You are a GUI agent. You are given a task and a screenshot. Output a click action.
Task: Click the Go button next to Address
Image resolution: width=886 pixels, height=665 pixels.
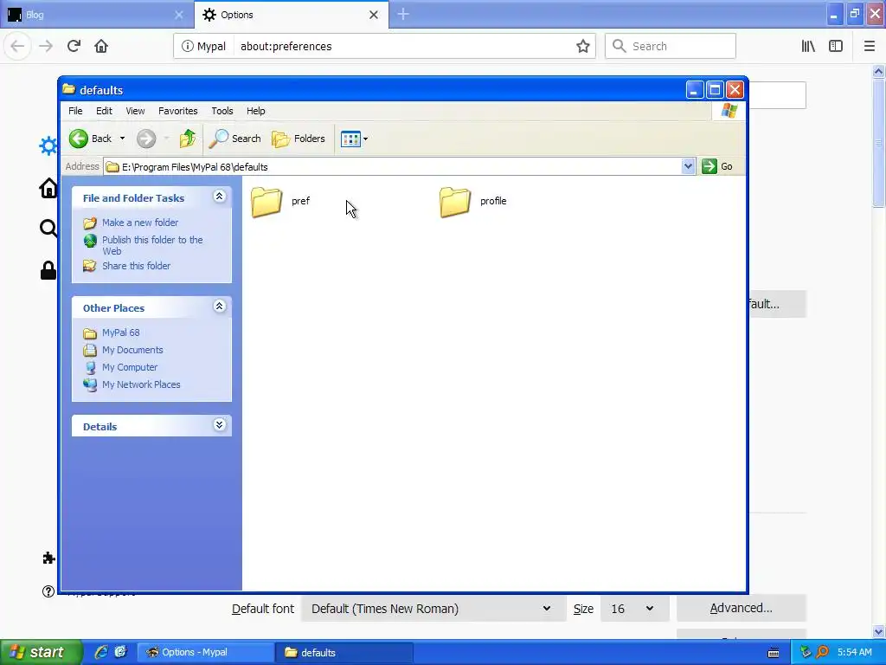click(x=717, y=166)
